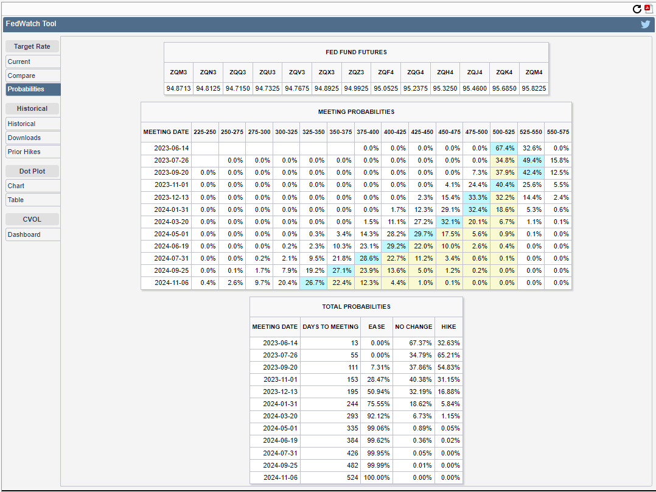
Task: Click the TOTAL PROBABILITIES table title
Action: tap(357, 307)
